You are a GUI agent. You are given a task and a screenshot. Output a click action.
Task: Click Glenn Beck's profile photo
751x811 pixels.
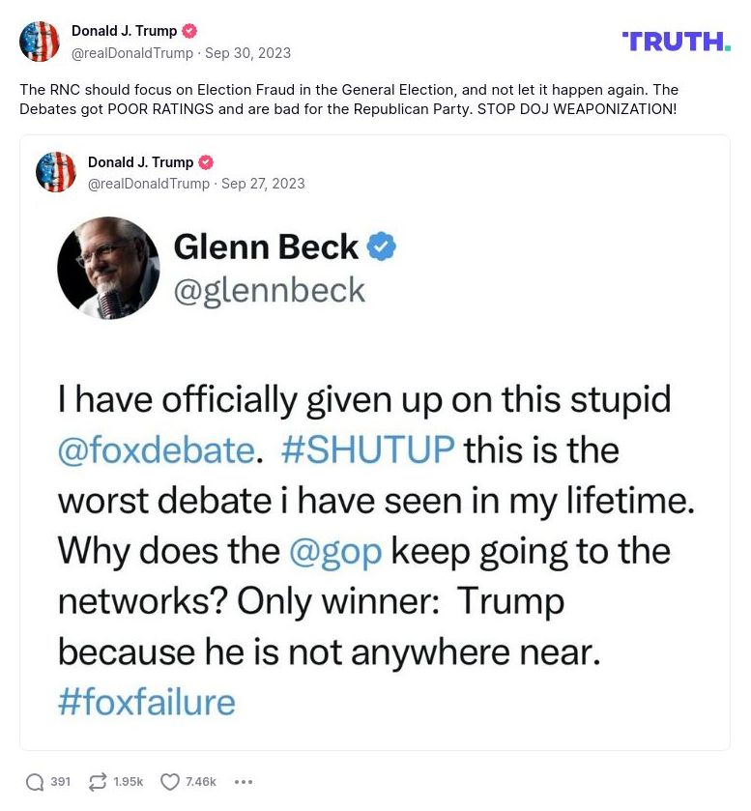(108, 268)
